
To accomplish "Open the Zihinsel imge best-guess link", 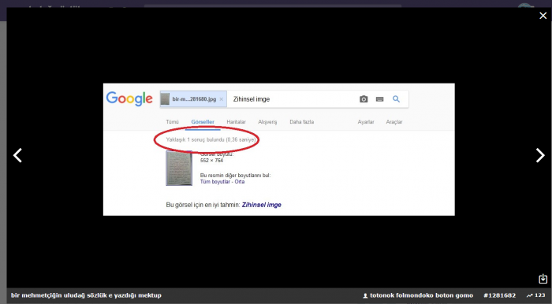I will 262,205.
